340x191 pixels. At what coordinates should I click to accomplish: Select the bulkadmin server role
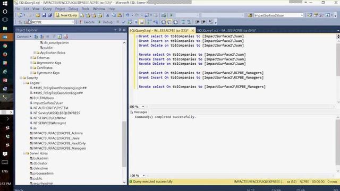[x=41, y=158]
